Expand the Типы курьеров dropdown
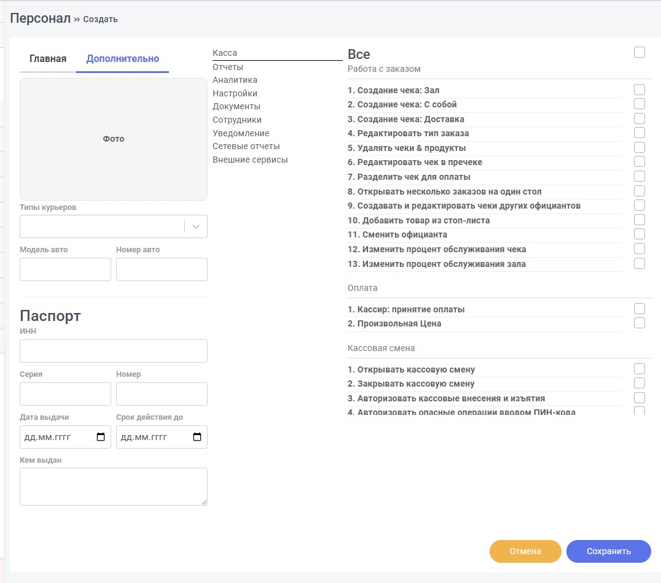661x583 pixels. tap(195, 226)
